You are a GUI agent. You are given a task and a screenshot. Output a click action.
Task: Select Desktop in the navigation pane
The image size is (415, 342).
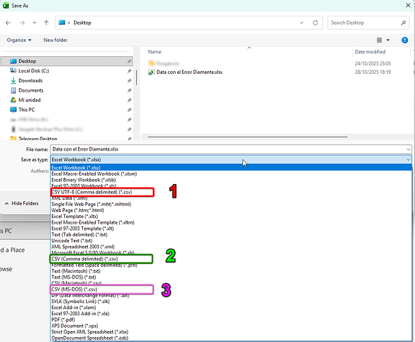coord(66,61)
